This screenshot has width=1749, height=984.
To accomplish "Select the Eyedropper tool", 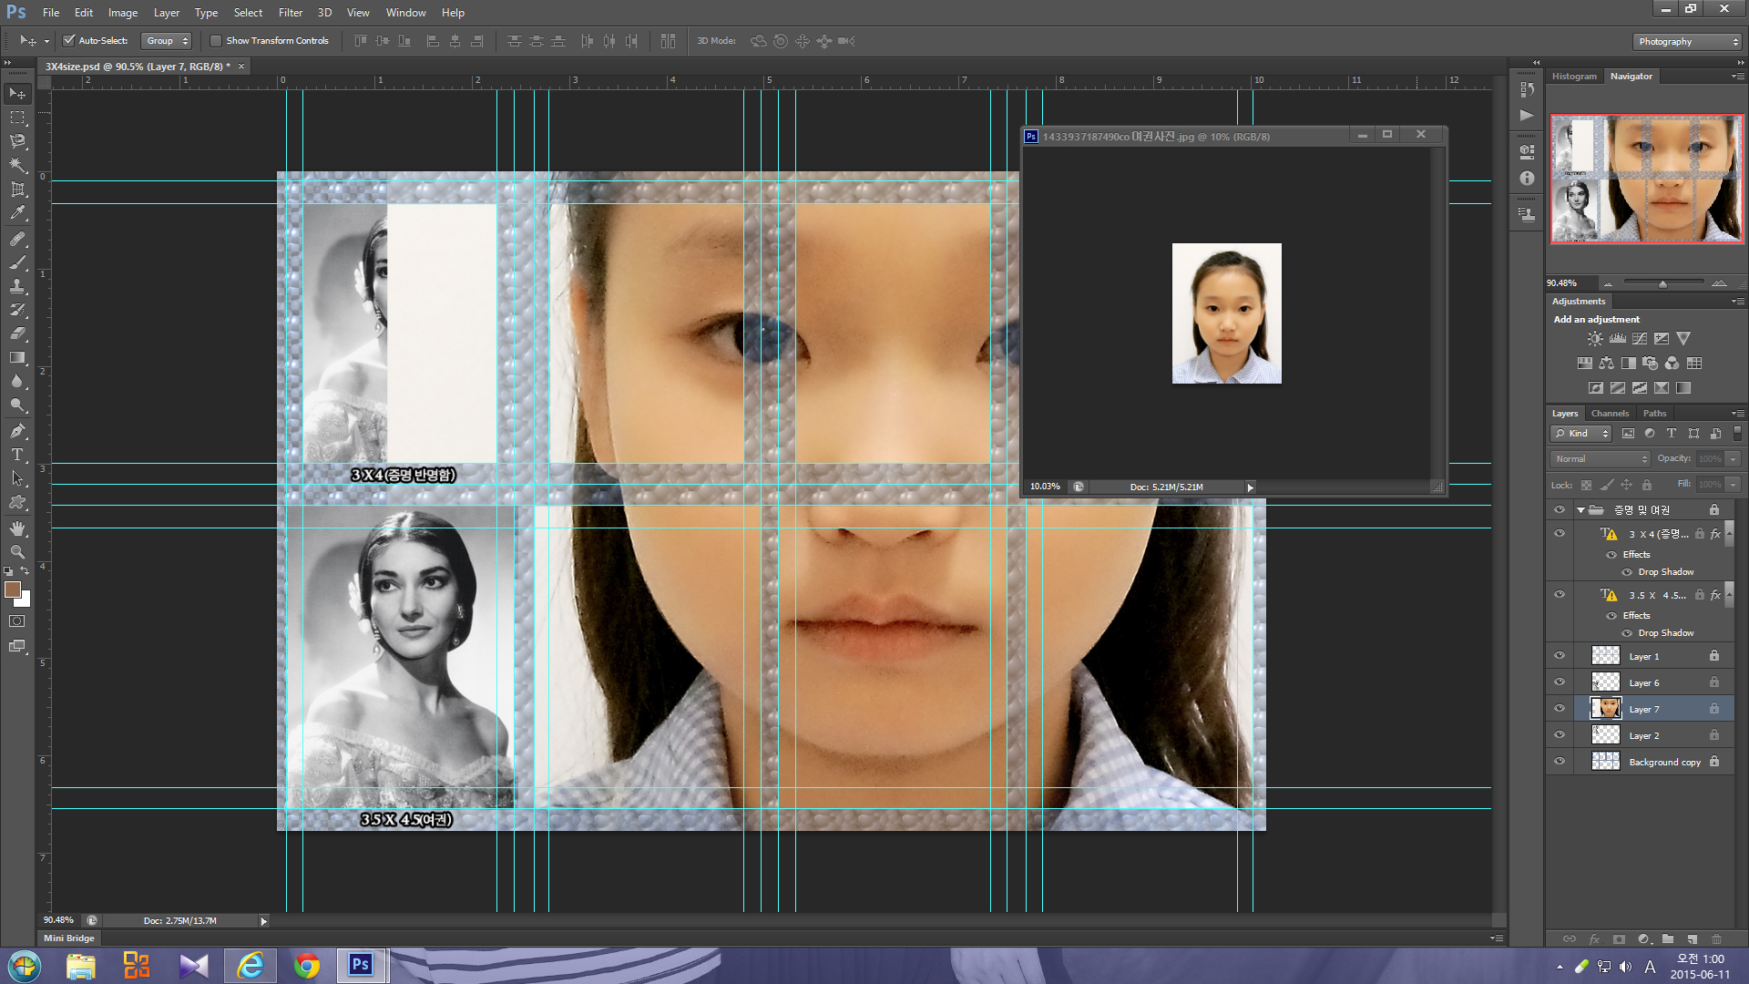I will pos(17,213).
